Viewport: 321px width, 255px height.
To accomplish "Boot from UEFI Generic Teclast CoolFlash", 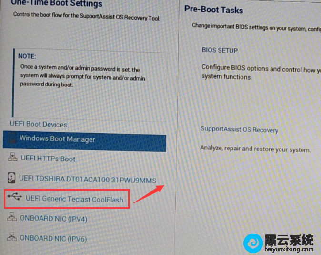I will 74,199.
